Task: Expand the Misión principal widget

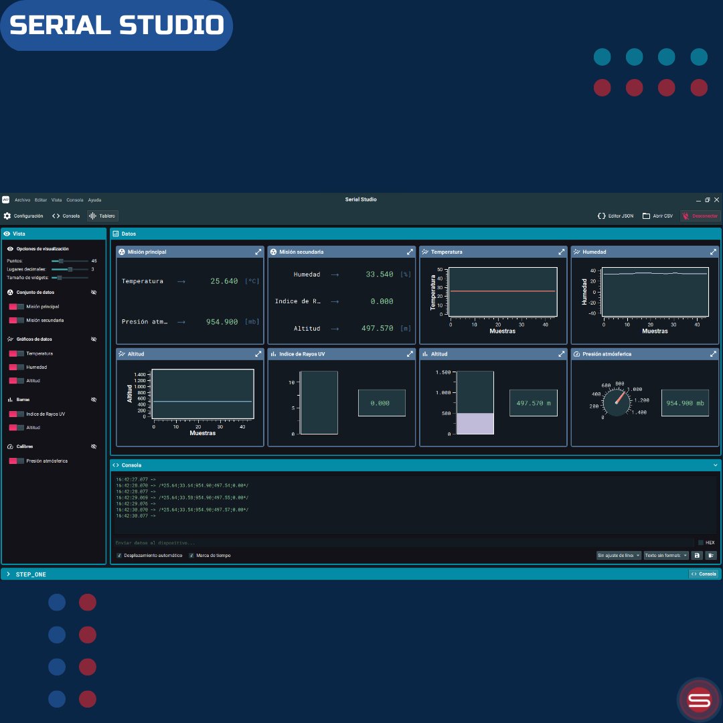Action: [258, 252]
